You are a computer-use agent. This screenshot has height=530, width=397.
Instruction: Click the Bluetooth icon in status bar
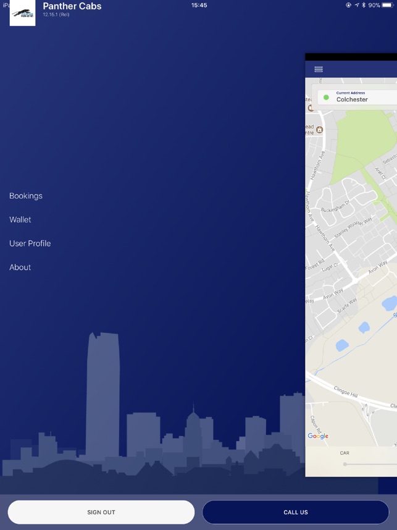(364, 5)
